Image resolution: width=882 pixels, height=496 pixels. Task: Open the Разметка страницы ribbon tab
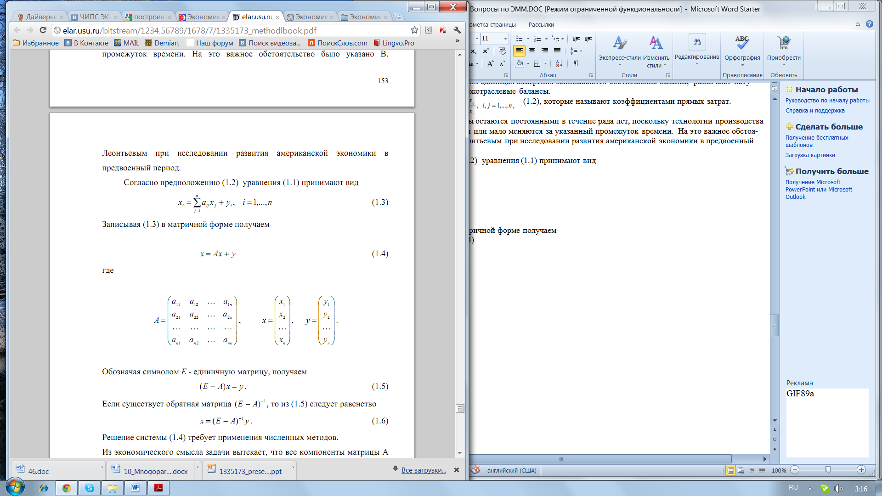(493, 25)
